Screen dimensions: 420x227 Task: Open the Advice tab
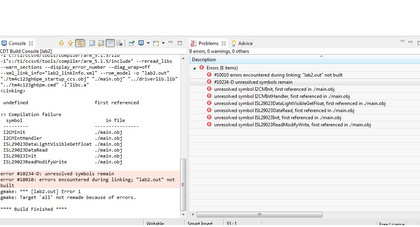click(242, 43)
